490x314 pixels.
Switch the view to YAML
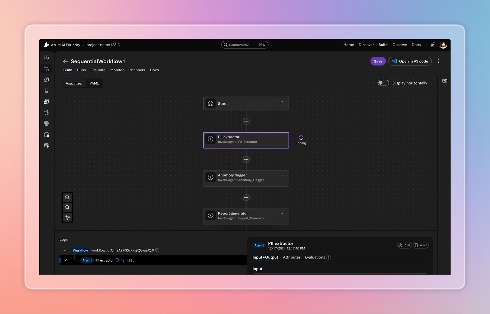pos(94,83)
